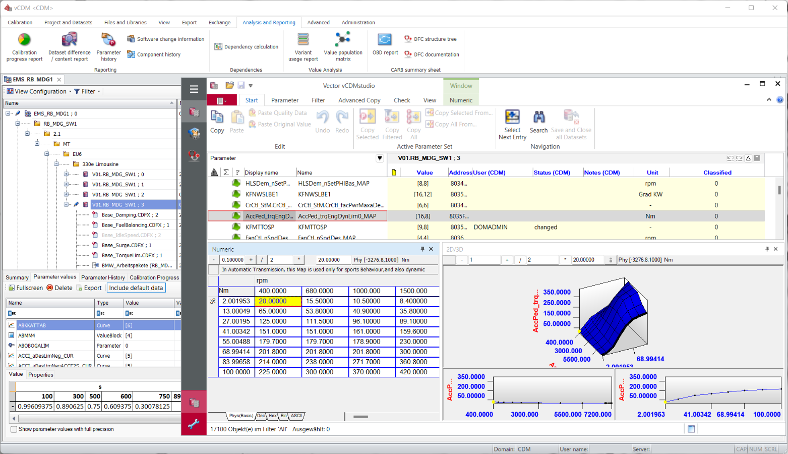Open View Configuration dropdown
788x454 pixels.
pyautogui.click(x=39, y=91)
